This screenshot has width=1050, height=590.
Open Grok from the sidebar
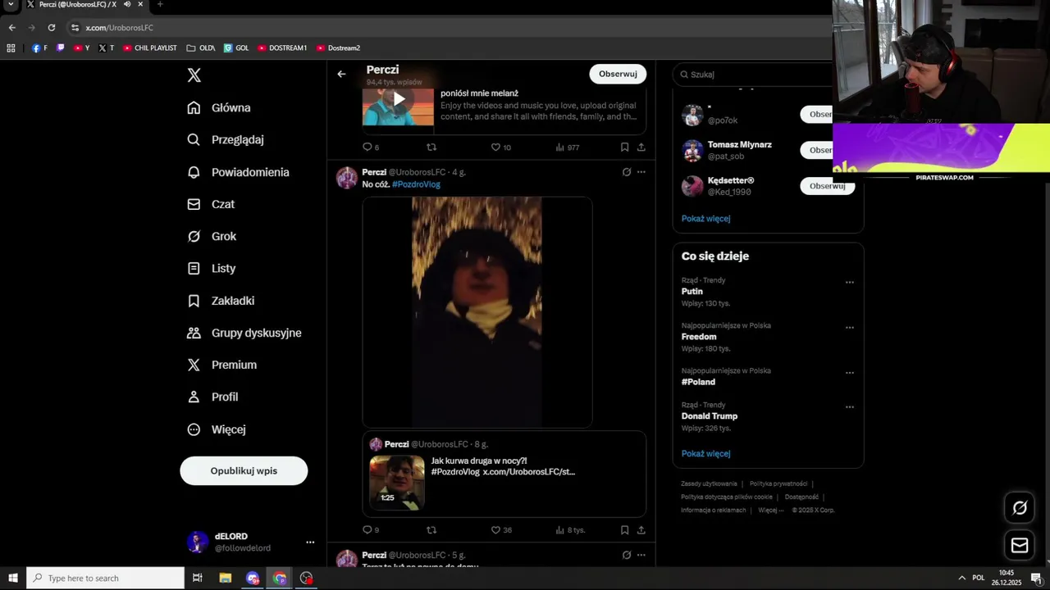pos(212,236)
